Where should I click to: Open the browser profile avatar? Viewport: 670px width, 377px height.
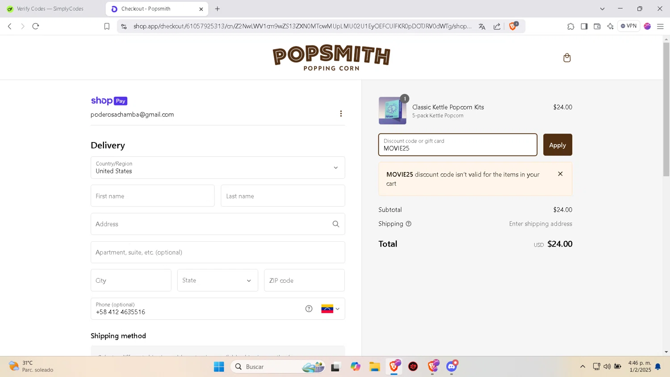[x=647, y=26]
